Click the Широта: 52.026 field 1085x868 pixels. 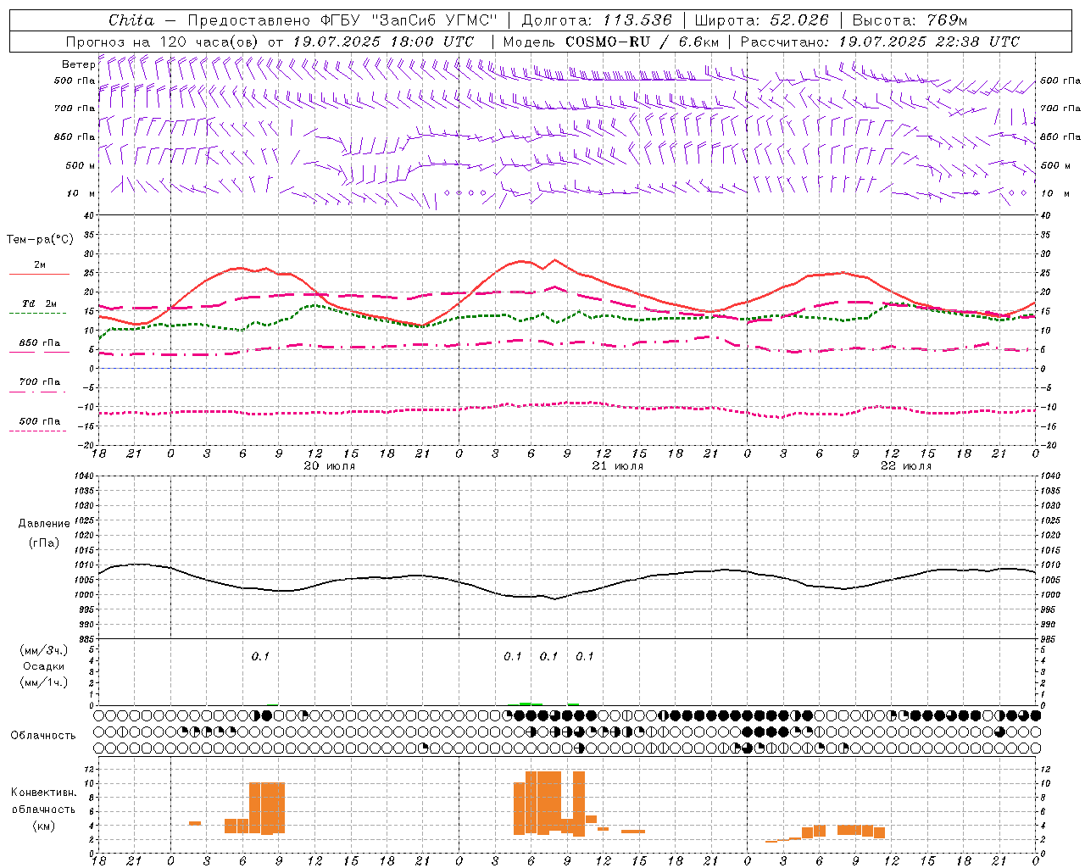tap(761, 20)
